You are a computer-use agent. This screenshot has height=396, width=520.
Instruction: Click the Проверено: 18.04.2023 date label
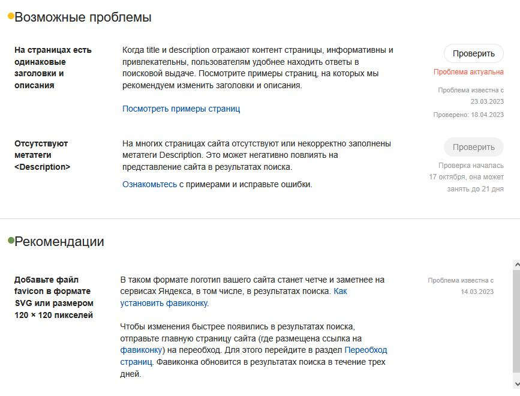(468, 115)
